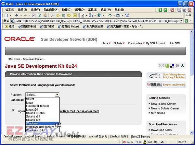Screen dimensions: 195x145
Task: Open the Download Center breadcrumb link
Action: (x=33, y=59)
